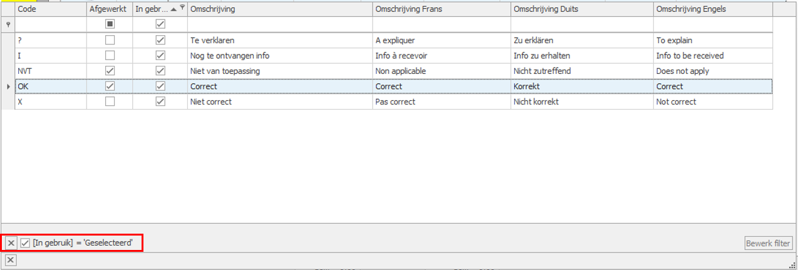Close the bottom panel with lower X button

click(11, 260)
